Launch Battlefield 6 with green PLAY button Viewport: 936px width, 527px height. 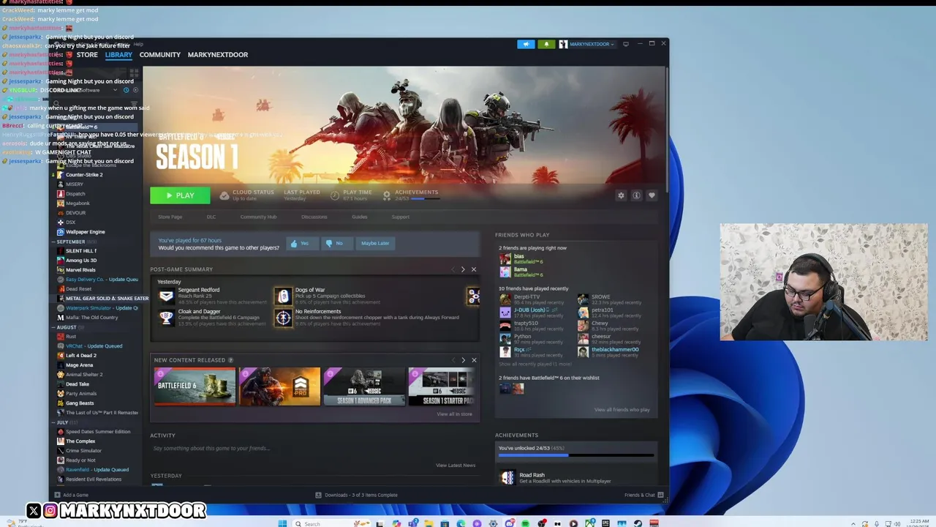(x=180, y=195)
